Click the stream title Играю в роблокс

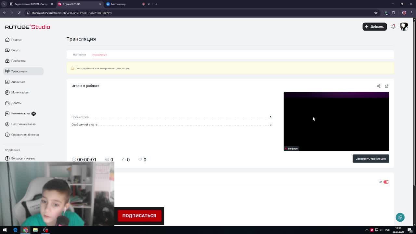(x=85, y=86)
